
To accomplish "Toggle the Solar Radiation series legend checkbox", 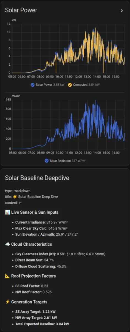I will coord(46,160).
